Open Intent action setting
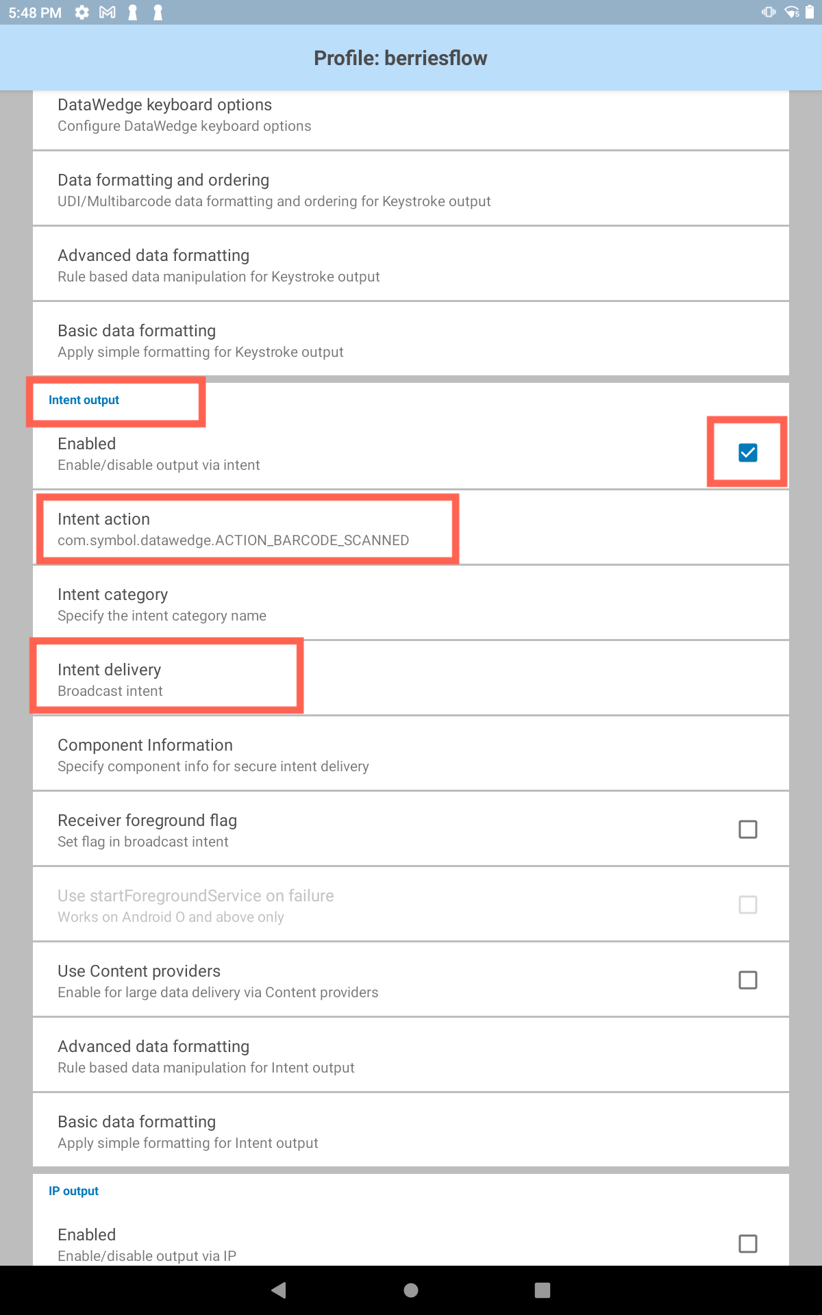 [411, 528]
